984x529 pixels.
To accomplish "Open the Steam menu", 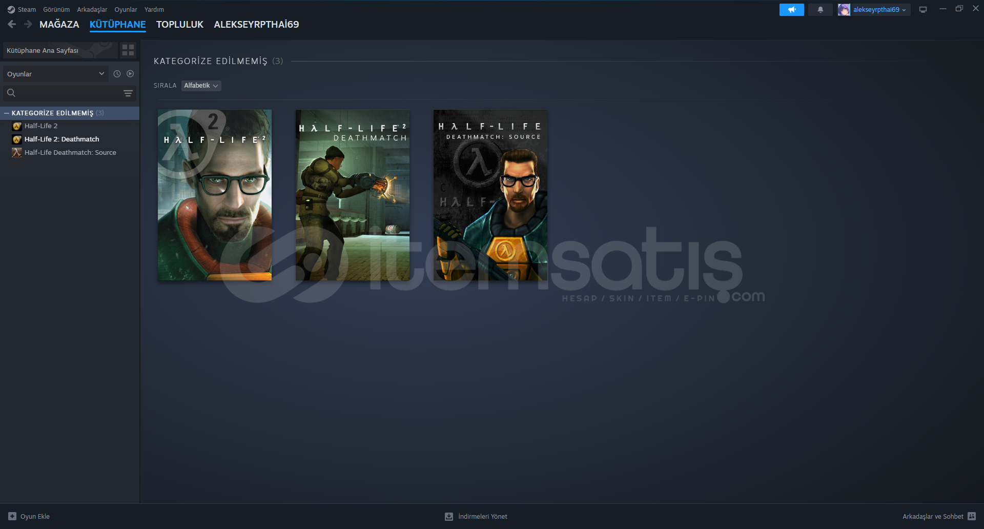I will coord(27,10).
